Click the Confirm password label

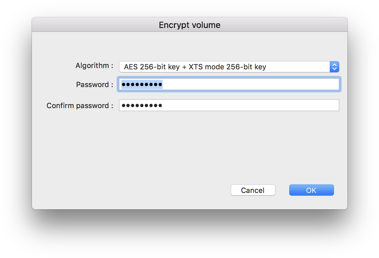80,106
